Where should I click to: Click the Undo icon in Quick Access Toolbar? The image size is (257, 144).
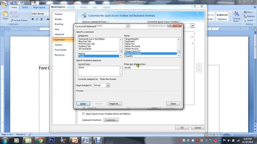[16, 3]
